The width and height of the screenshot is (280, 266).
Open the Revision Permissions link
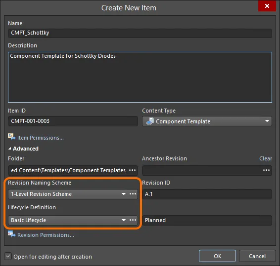tap(46, 235)
